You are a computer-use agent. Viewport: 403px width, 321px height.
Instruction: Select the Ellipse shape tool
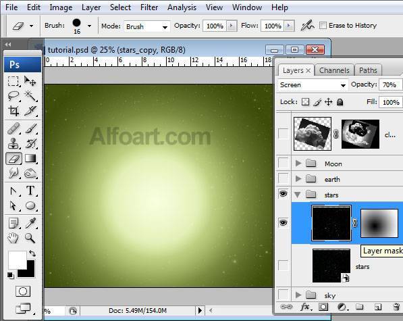[x=30, y=205]
